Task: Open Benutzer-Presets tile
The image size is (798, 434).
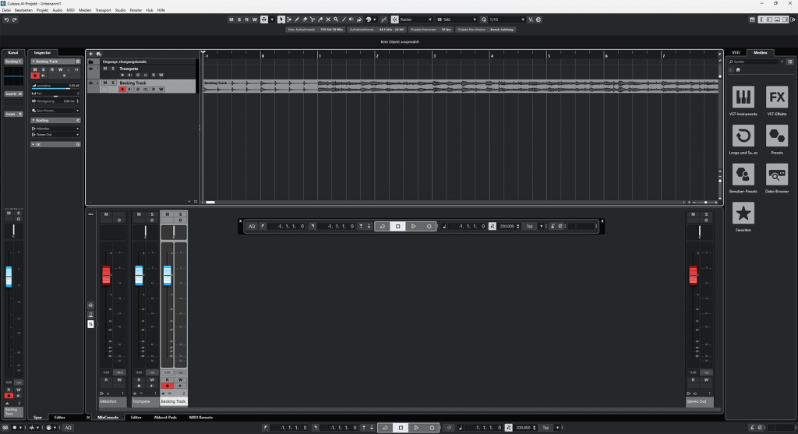Action: (743, 175)
